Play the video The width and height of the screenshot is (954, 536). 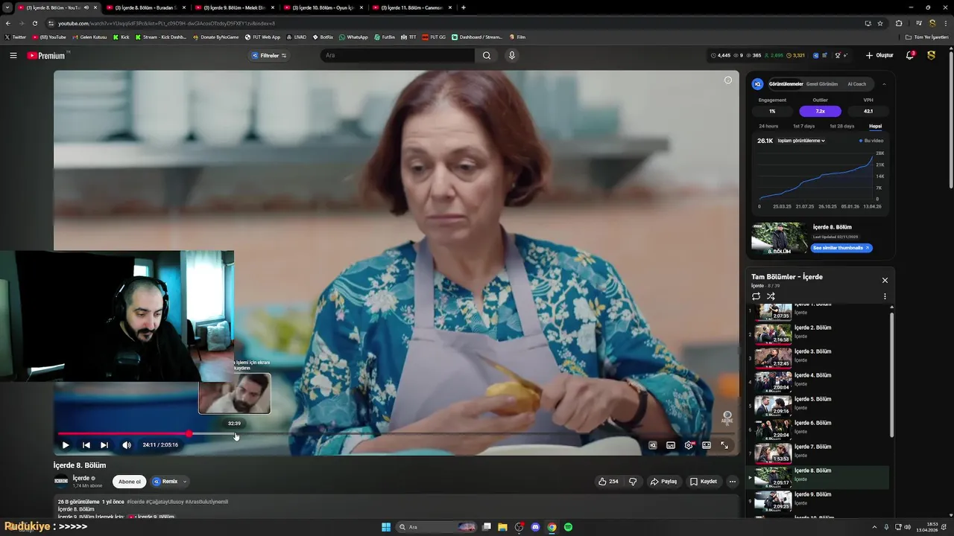66,445
